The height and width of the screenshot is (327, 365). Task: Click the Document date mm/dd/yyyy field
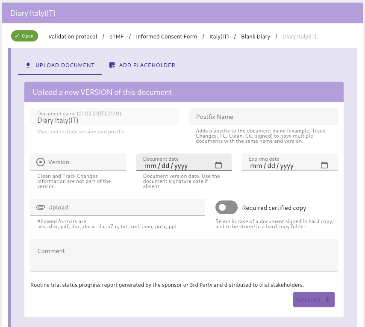point(184,162)
